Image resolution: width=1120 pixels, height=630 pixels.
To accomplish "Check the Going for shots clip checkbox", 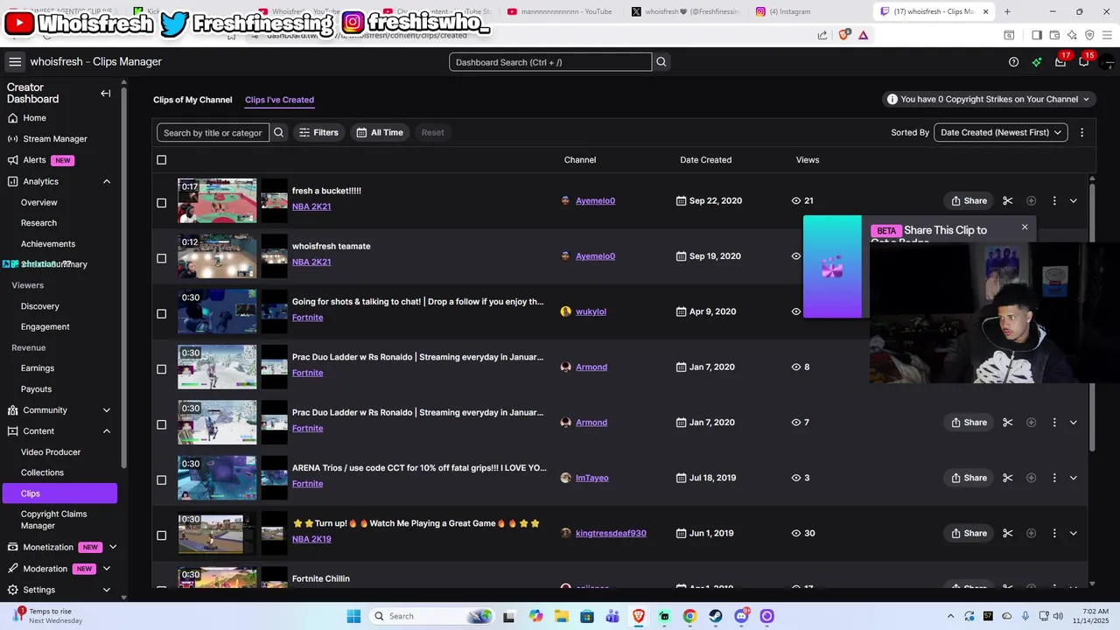I will pos(161,313).
